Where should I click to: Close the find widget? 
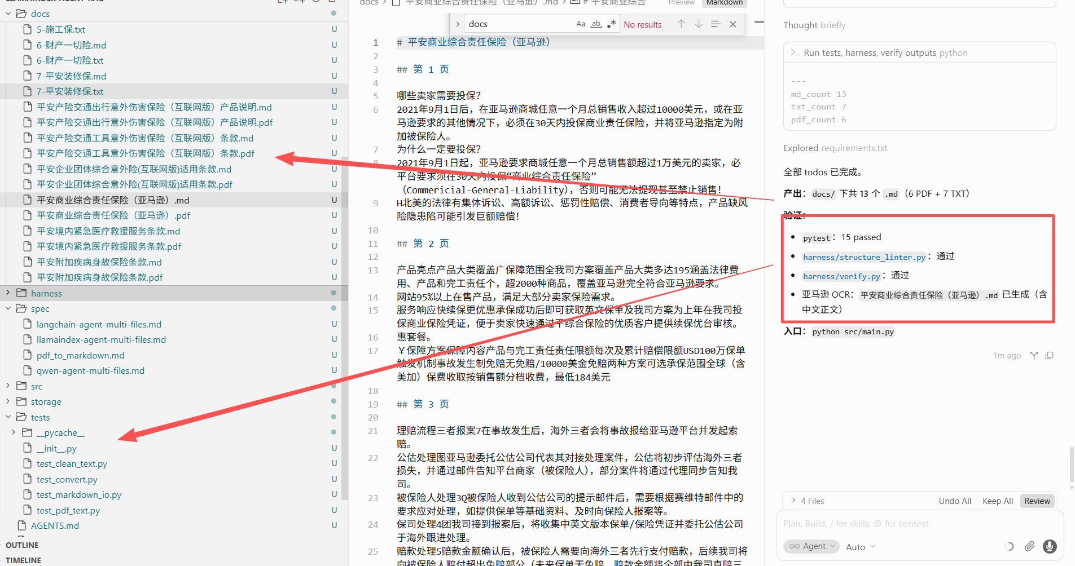pos(733,24)
